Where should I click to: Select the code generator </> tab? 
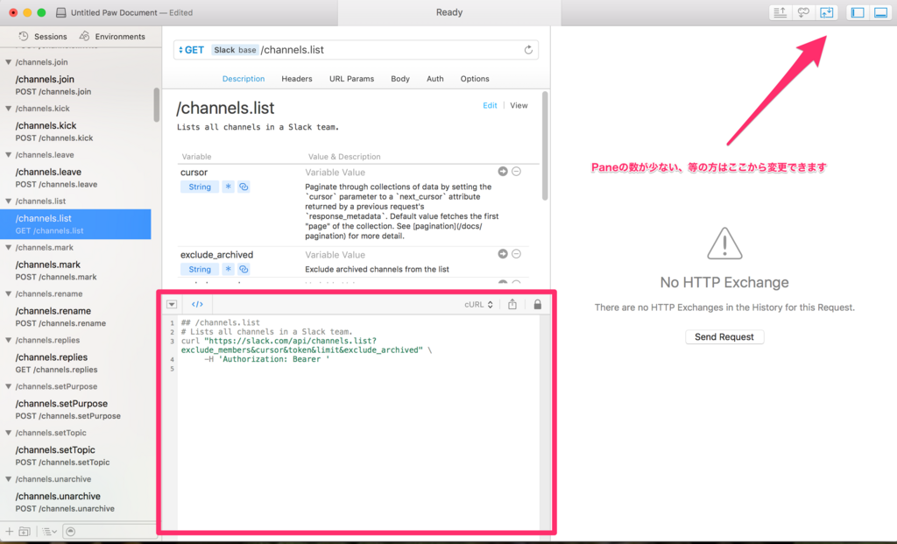(197, 304)
